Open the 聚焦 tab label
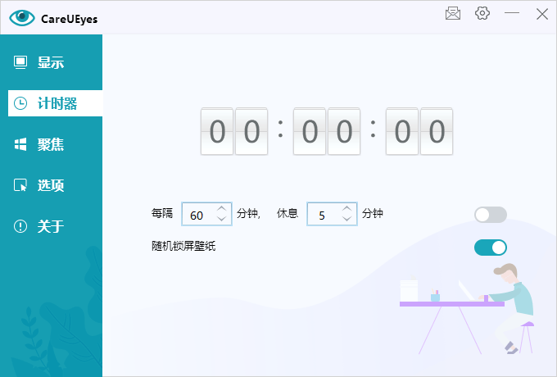 pos(51,144)
